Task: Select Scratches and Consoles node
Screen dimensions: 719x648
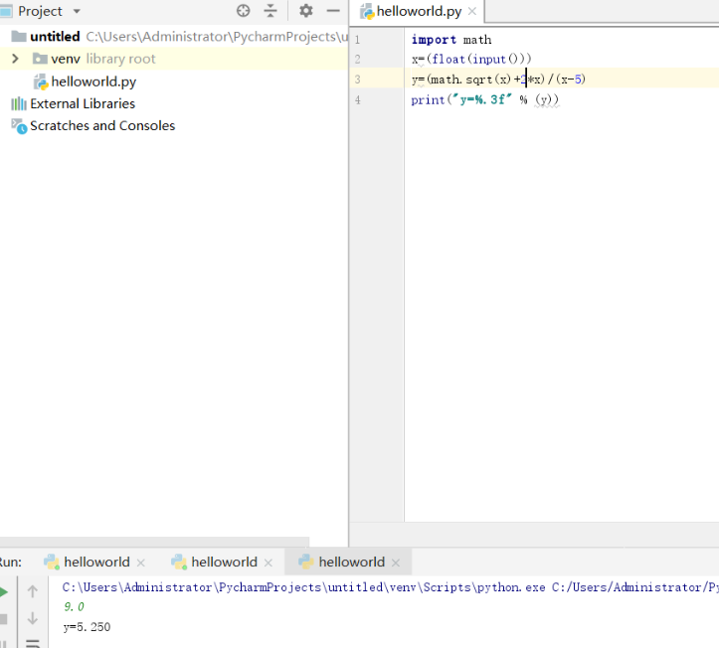Action: click(x=102, y=125)
